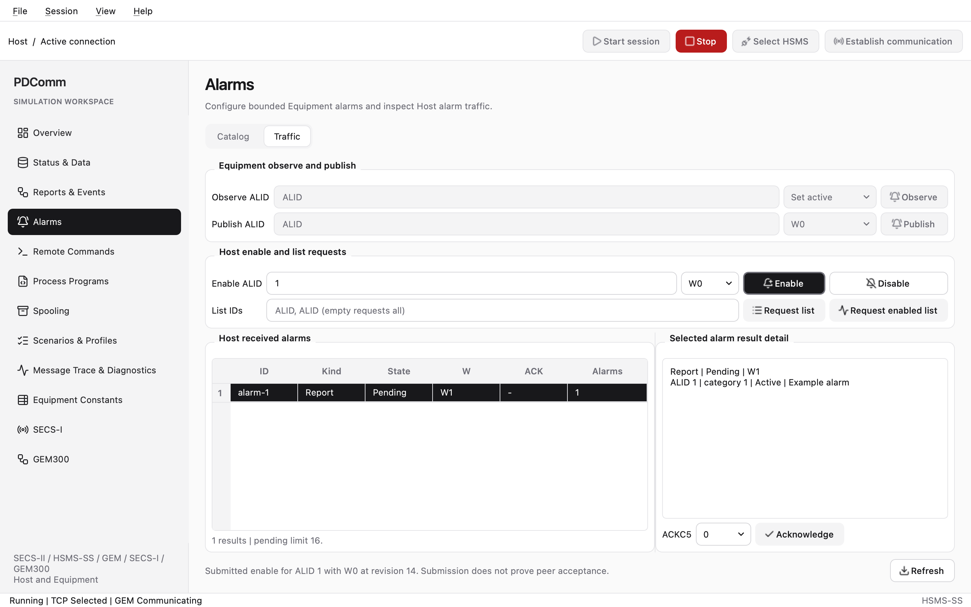Open the View menu

(x=106, y=11)
